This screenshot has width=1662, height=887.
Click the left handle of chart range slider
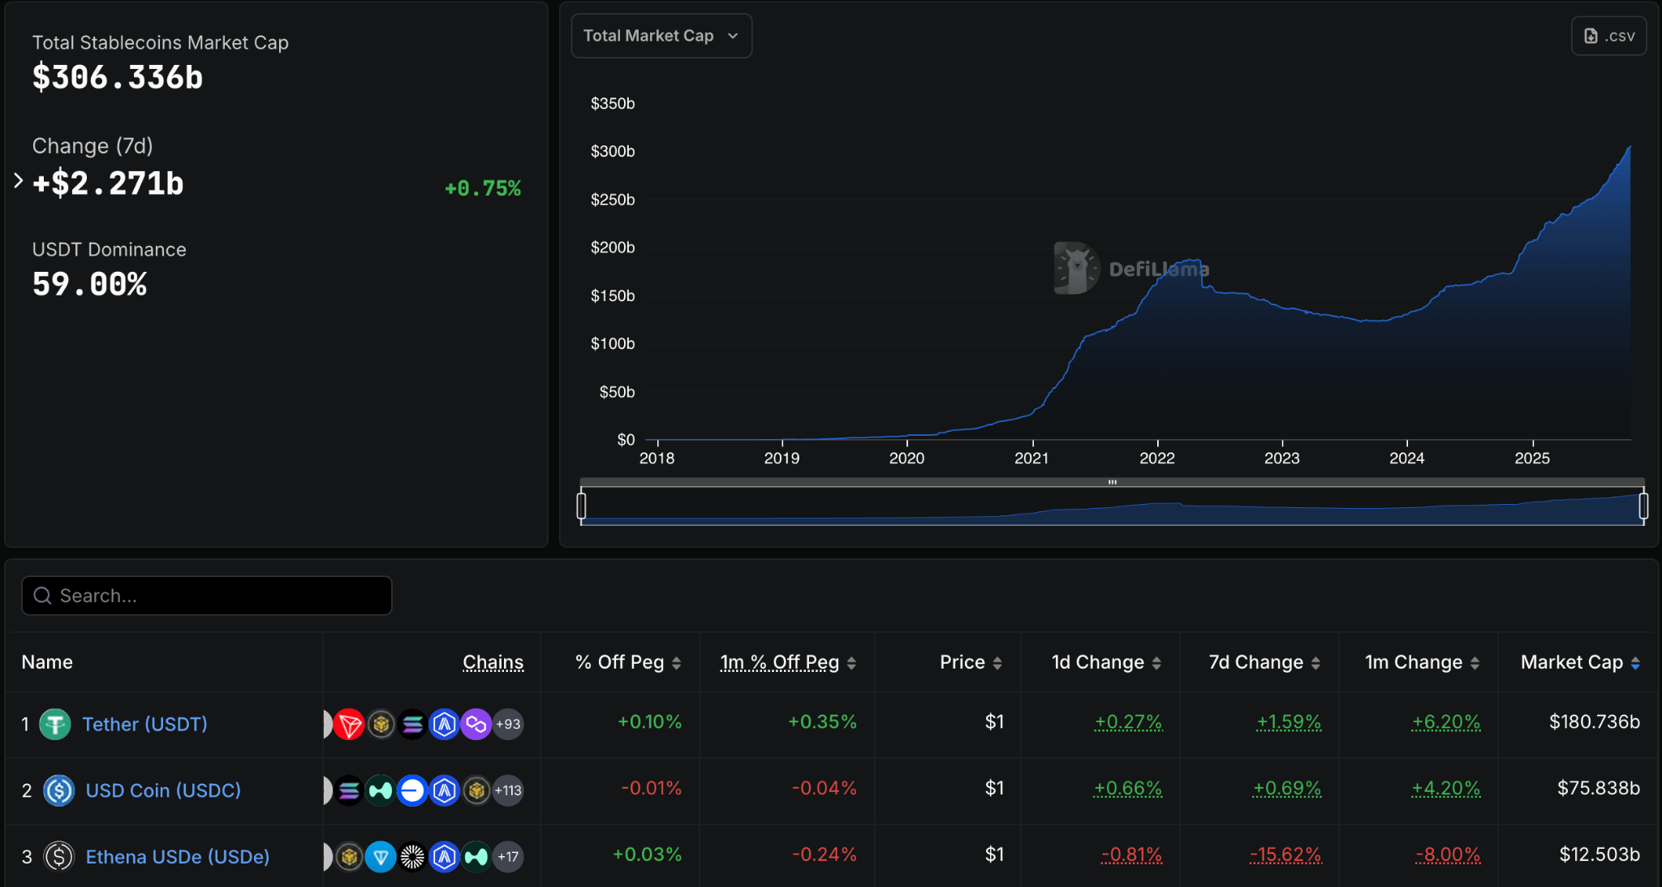point(581,506)
